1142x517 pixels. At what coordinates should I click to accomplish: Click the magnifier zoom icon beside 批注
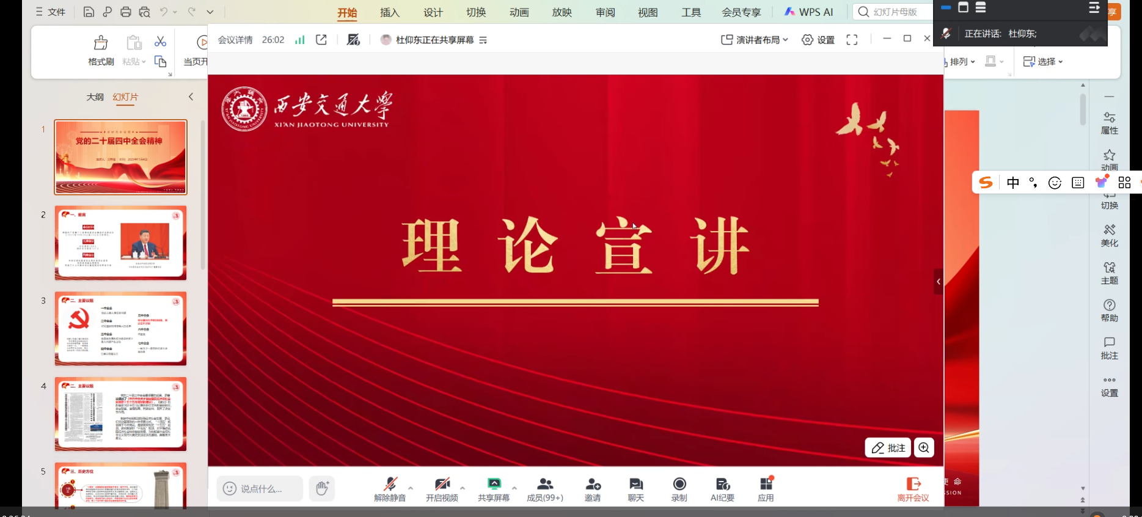tap(924, 447)
